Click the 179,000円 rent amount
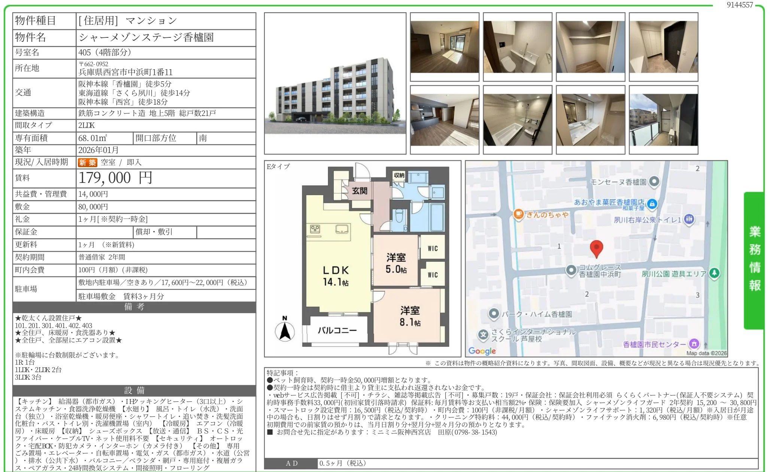 click(x=115, y=178)
